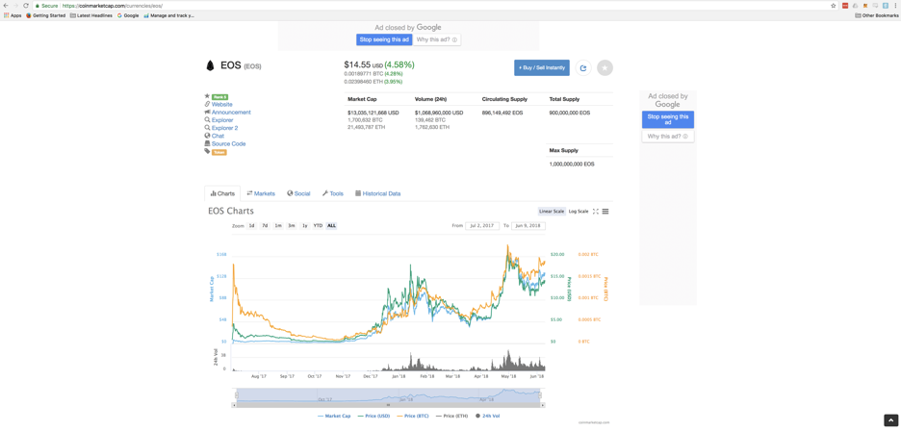The image size is (901, 431).
Task: Open the Other Bookmarks folder
Action: click(x=877, y=15)
